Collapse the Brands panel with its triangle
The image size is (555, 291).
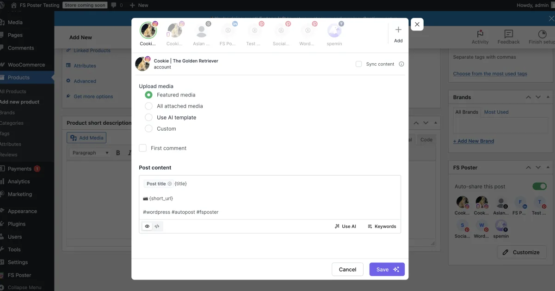click(548, 97)
